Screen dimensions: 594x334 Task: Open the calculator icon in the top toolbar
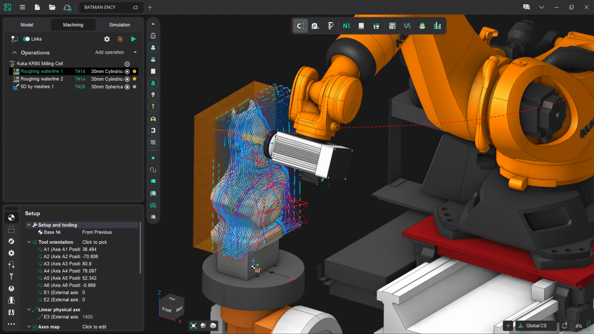(392, 26)
